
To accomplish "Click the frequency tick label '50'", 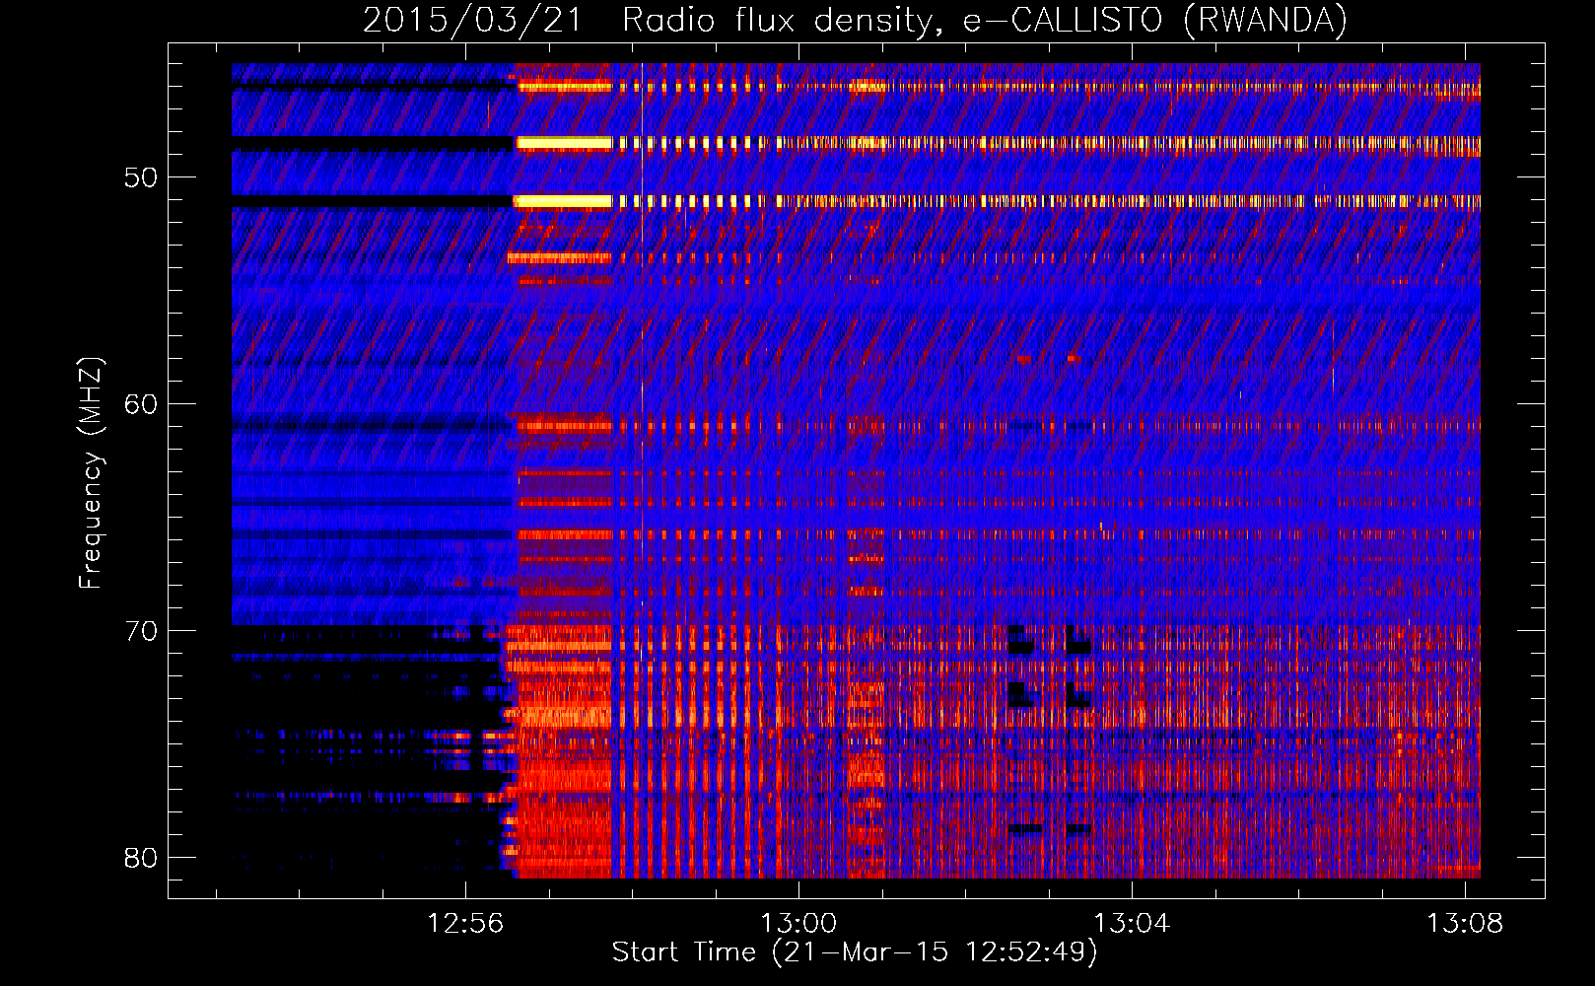I will point(141,177).
